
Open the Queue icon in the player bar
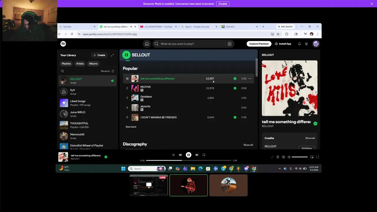[278, 157]
